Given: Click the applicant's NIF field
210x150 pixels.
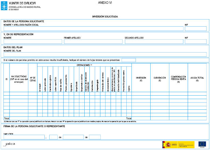Looking at the screenshot, I should (x=195, y=29).
